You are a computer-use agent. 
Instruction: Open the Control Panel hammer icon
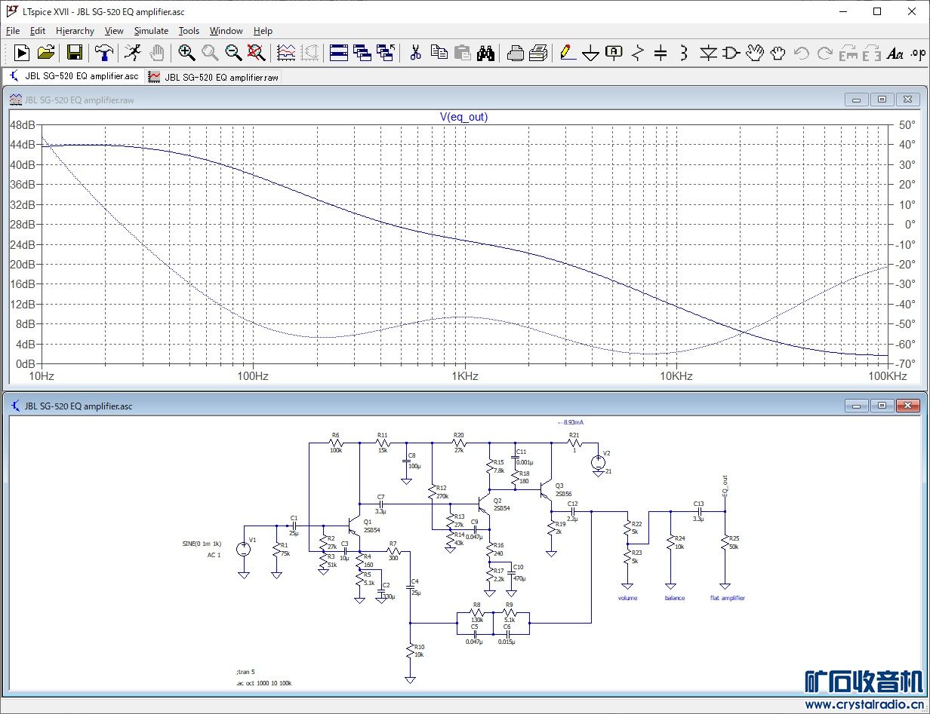coord(103,53)
